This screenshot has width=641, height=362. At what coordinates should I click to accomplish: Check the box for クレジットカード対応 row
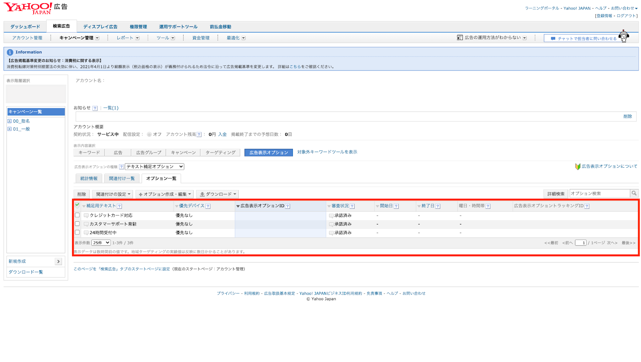[77, 215]
